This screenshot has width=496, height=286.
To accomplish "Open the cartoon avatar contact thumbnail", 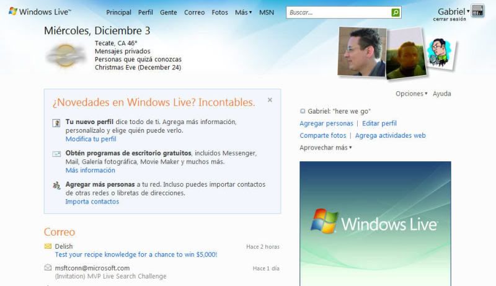I will pos(441,53).
